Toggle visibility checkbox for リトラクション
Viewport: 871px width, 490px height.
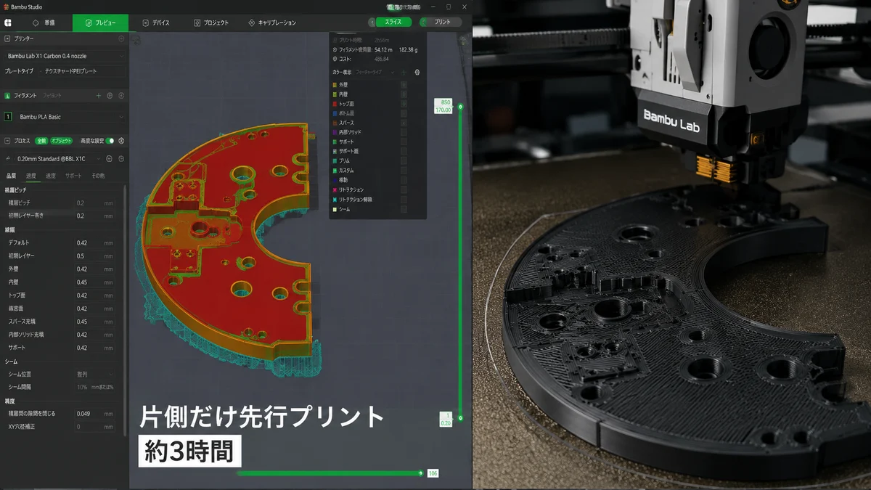404,189
